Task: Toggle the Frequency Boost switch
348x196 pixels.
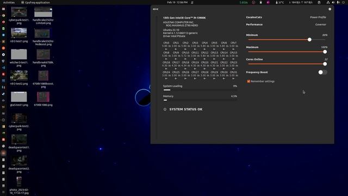Action: click(322, 72)
